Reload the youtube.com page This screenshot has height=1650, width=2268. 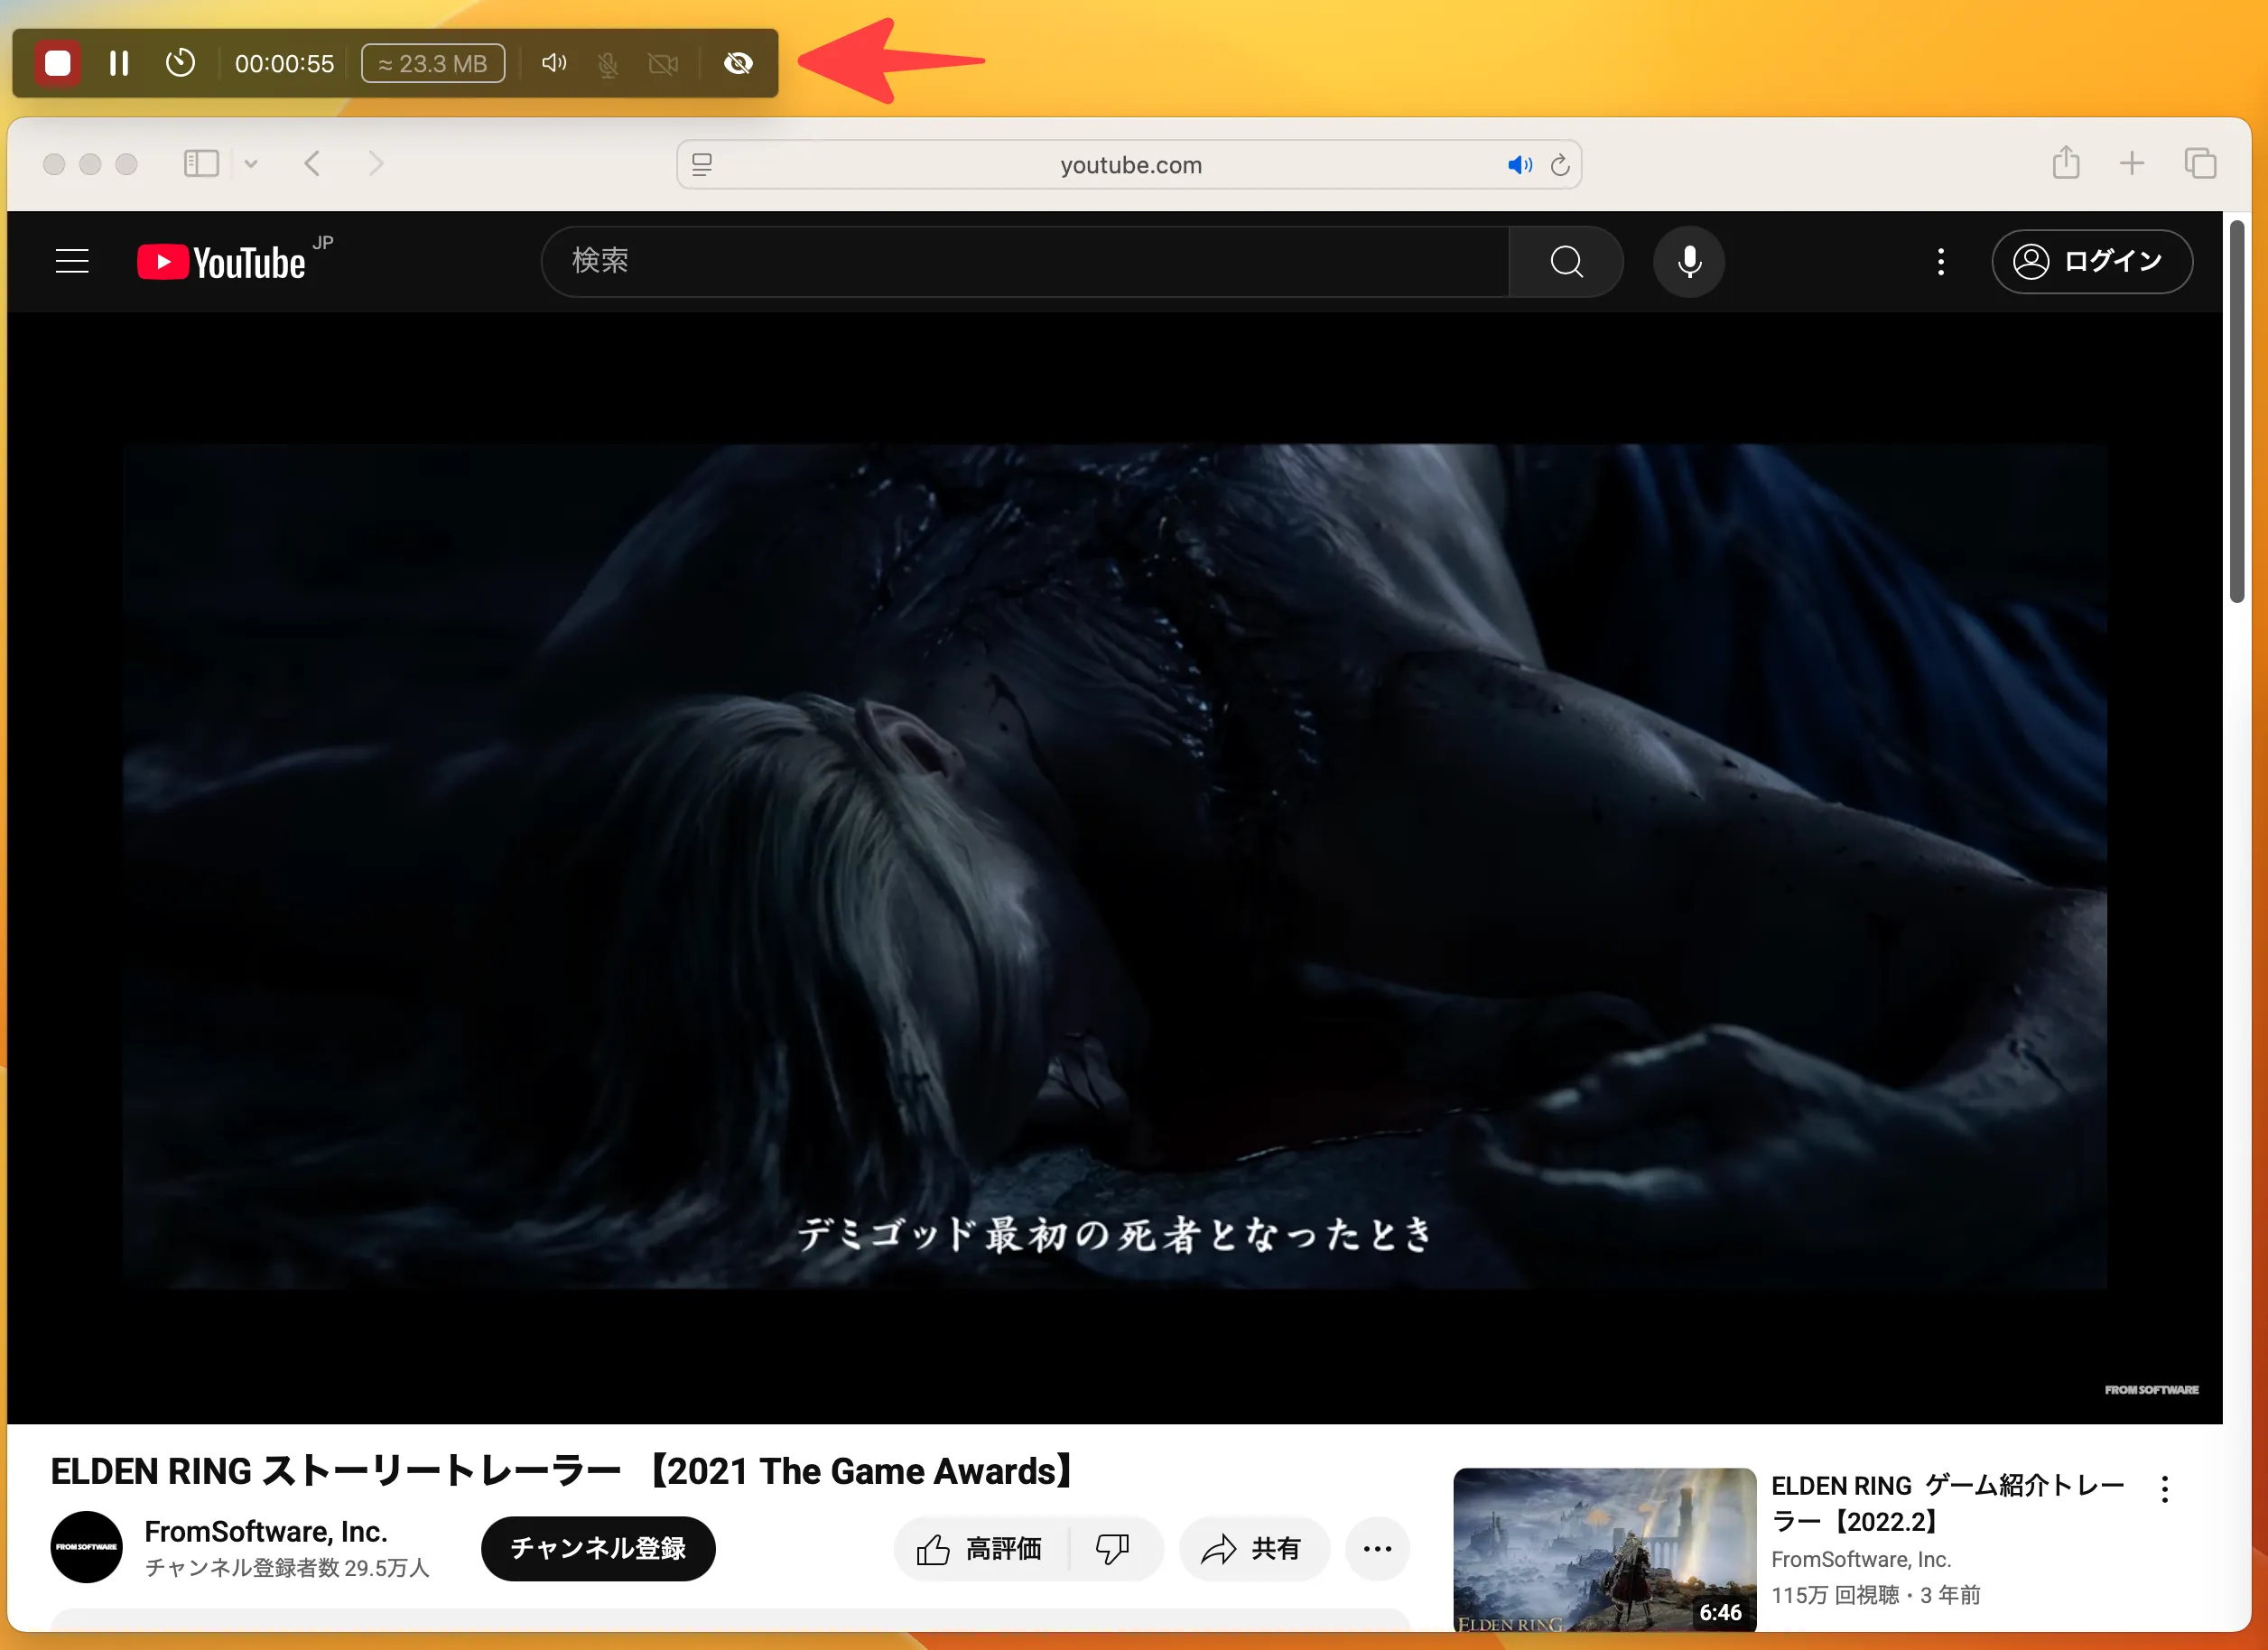[1559, 165]
